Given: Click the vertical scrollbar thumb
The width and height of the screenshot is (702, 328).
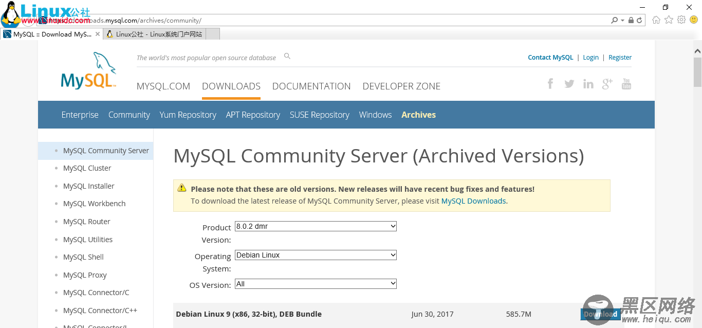Looking at the screenshot, I should [x=697, y=71].
